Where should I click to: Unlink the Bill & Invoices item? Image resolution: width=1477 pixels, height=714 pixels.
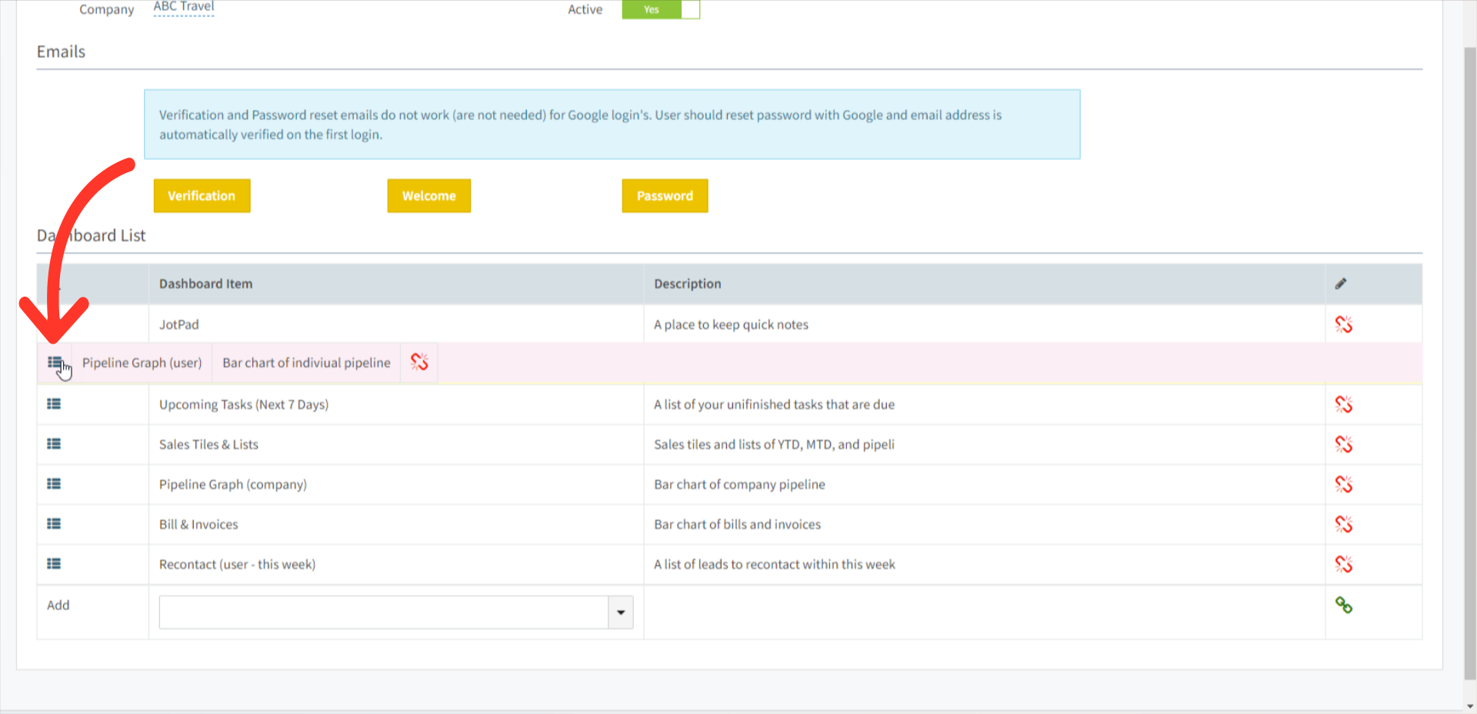[x=1344, y=524]
